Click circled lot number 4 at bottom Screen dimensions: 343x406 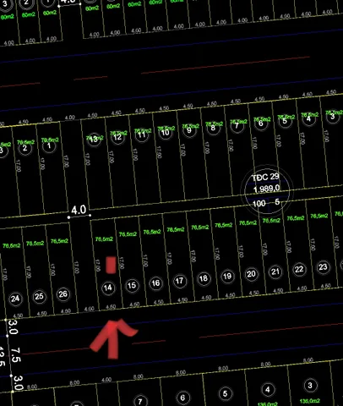(267, 390)
